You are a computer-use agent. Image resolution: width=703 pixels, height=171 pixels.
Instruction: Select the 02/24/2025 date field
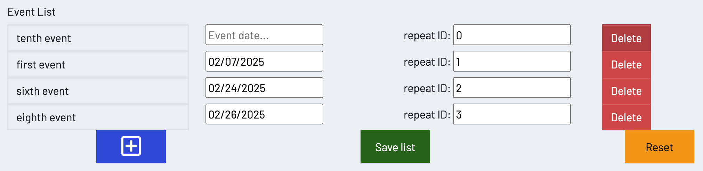[x=264, y=88]
